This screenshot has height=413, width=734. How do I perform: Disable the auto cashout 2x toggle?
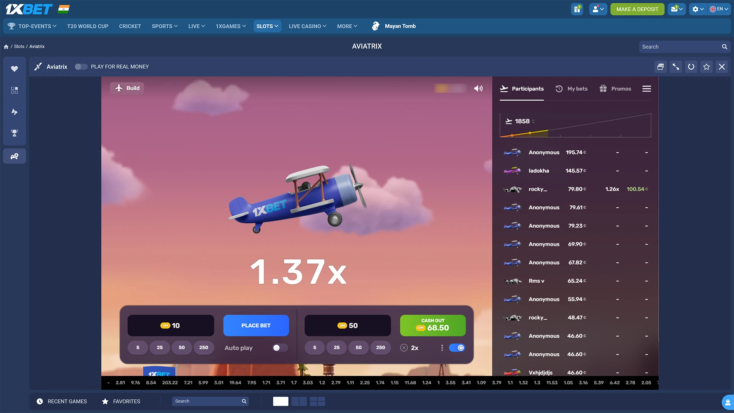coord(457,348)
